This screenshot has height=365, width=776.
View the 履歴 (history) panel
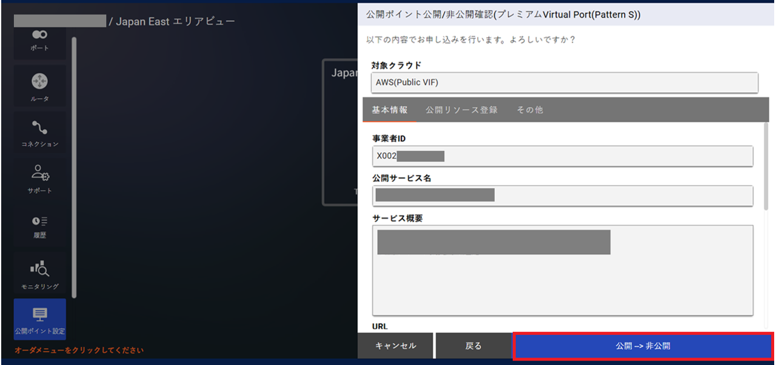[40, 225]
